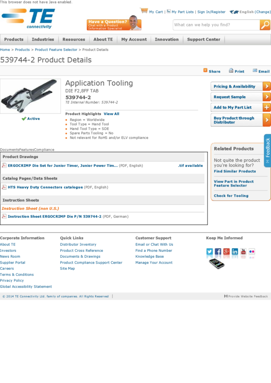The image size is (271, 383).
Task: Click View All product highlights
Action: [111, 114]
